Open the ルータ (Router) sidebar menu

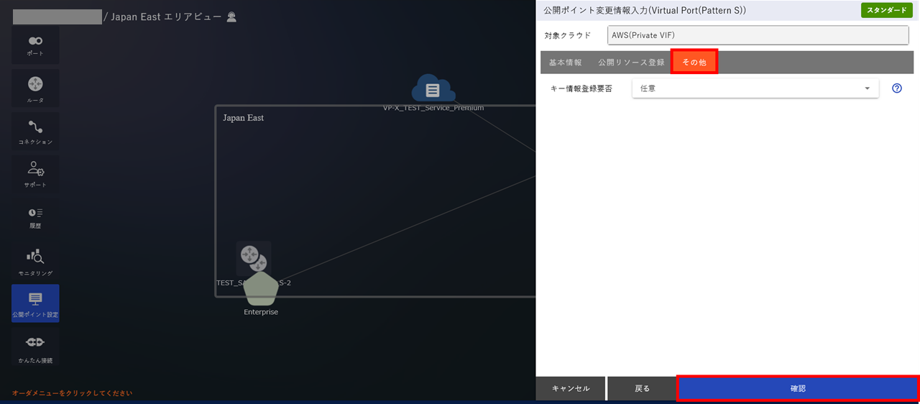tap(35, 89)
